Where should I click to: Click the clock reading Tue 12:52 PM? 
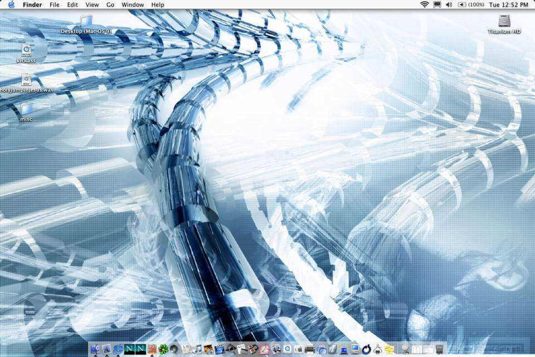click(x=508, y=5)
